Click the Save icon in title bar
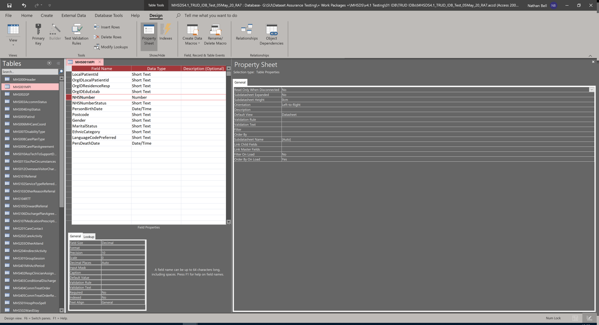The image size is (599, 325). pos(9,5)
